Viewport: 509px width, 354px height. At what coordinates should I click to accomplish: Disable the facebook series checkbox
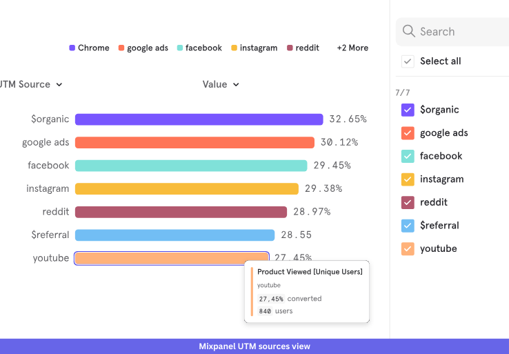point(408,156)
